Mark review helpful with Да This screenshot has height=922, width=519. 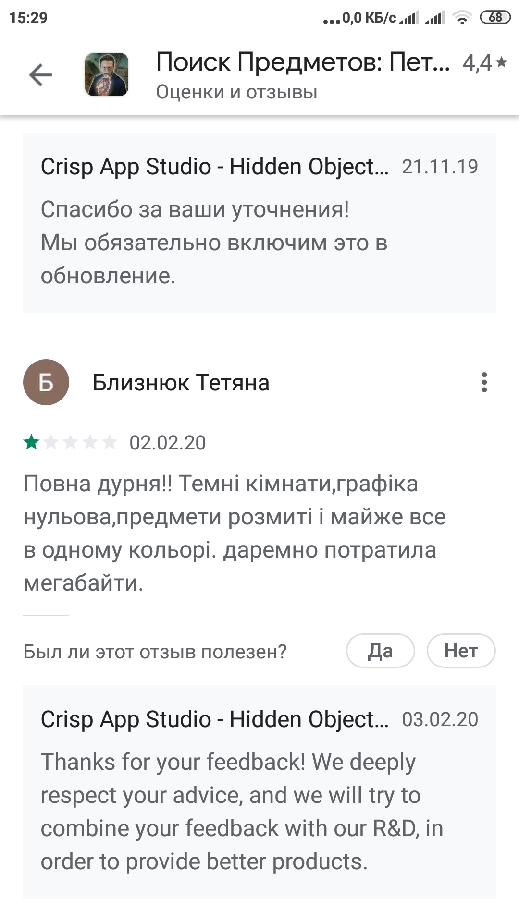[x=380, y=651]
